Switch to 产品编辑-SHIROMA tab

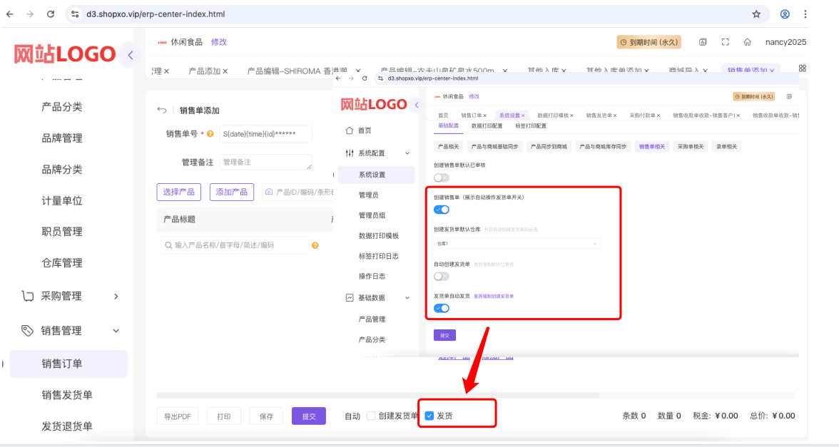[298, 71]
